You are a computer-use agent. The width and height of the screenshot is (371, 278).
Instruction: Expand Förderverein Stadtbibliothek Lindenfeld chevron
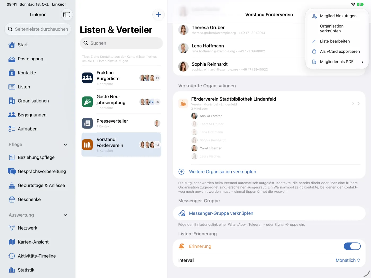(359, 104)
